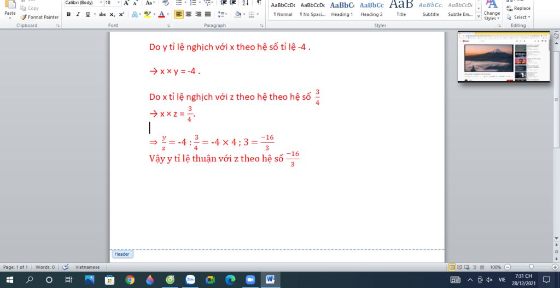Click the Sort A-Z icon
560x288 pixels.
(x=246, y=3)
